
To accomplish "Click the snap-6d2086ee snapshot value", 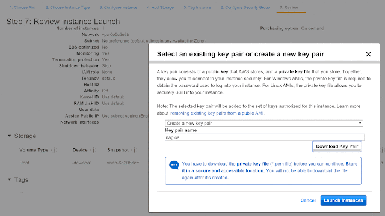I will 123,163.
